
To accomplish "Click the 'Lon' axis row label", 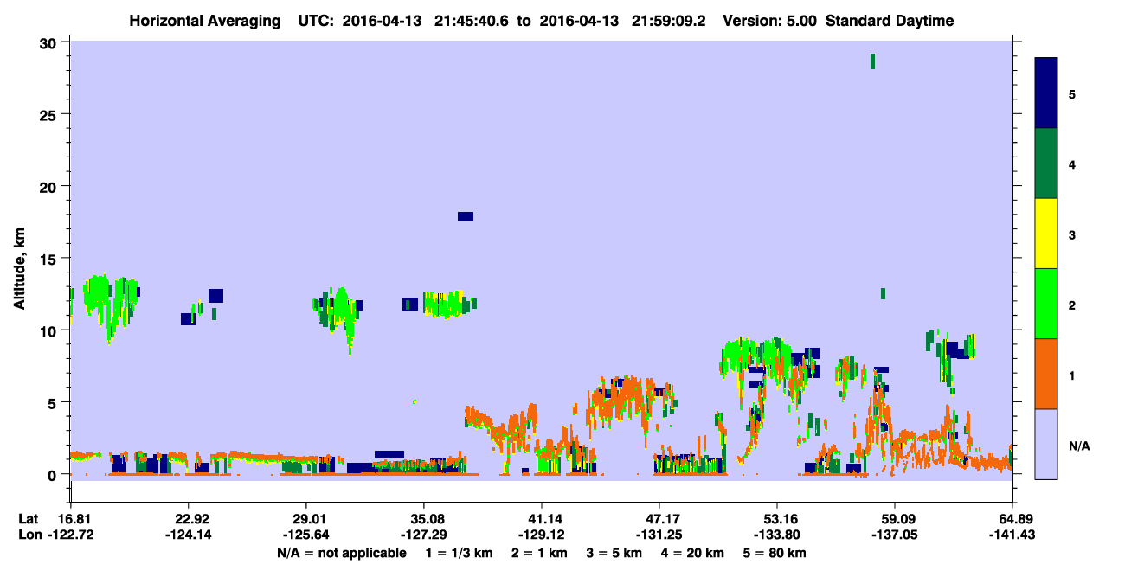I will tap(29, 535).
